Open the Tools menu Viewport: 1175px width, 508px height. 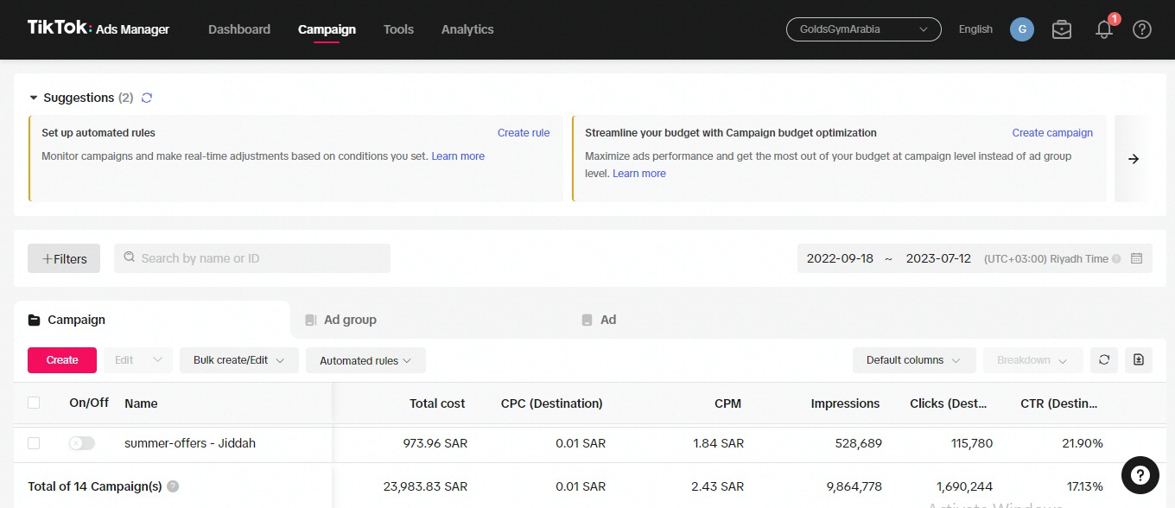pos(398,29)
